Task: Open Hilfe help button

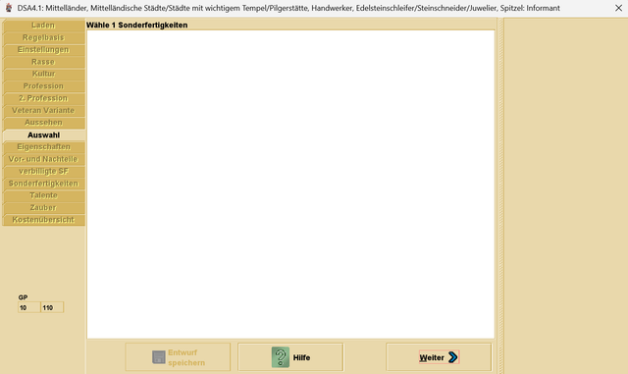Action: point(290,357)
